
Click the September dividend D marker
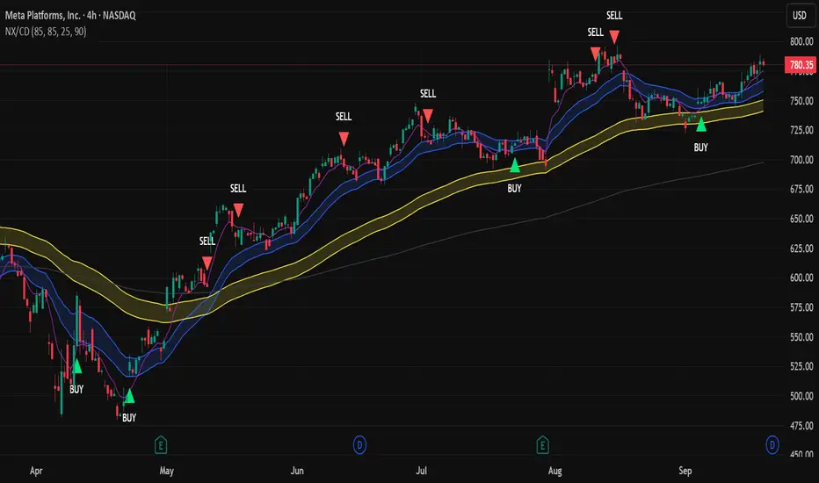pyautogui.click(x=772, y=445)
